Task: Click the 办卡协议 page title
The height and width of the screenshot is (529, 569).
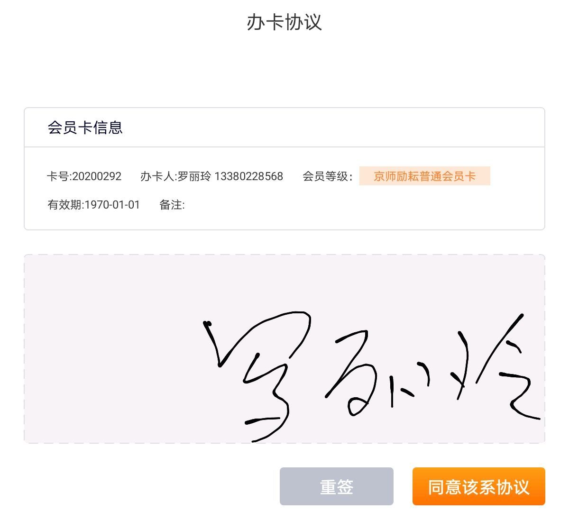Action: [x=284, y=22]
